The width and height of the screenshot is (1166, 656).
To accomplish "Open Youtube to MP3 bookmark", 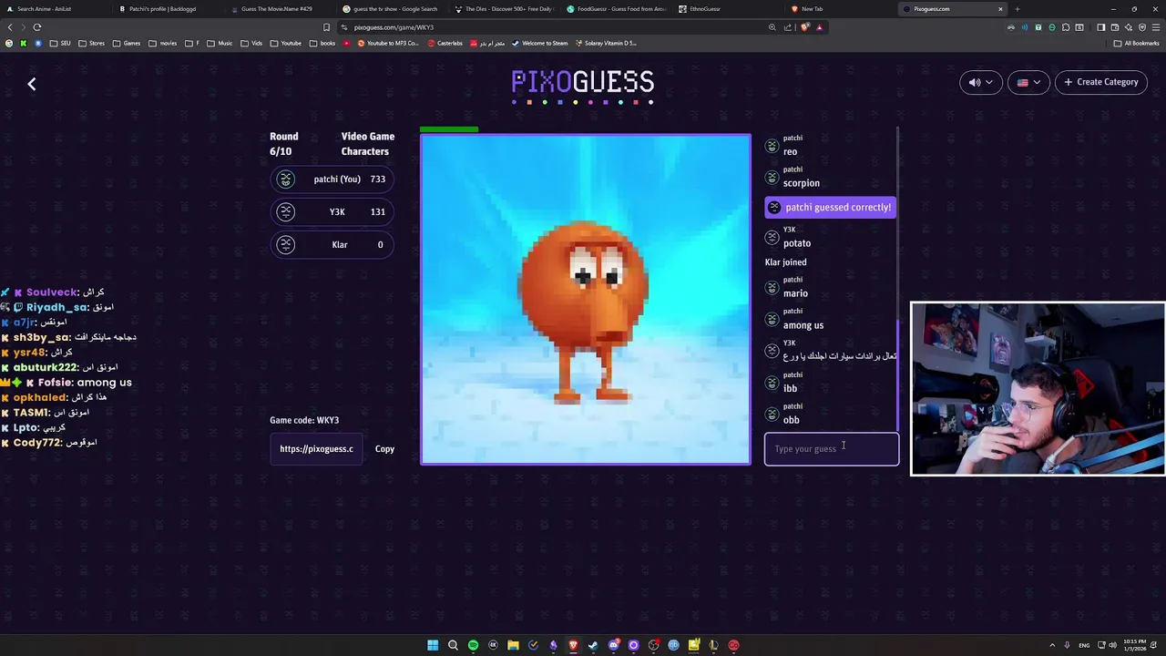I will click(x=388, y=43).
